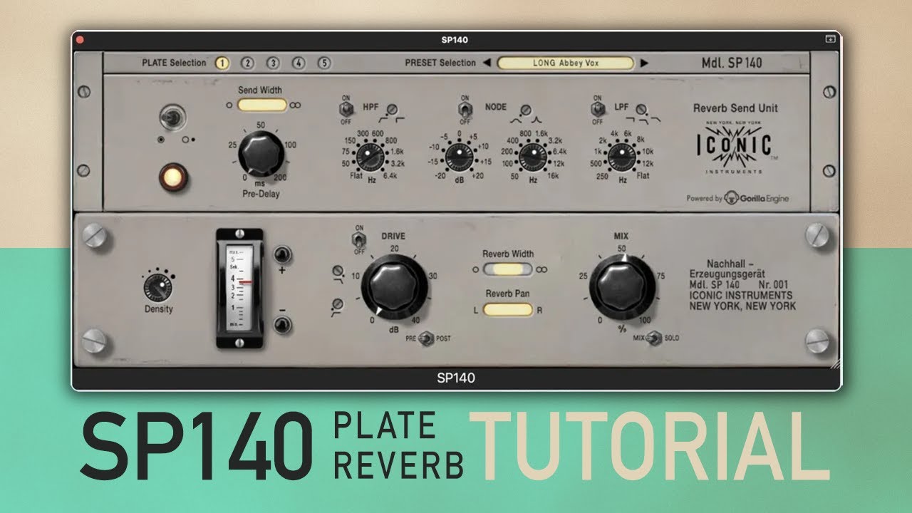Toggle the LPF on/off switch

598,109
